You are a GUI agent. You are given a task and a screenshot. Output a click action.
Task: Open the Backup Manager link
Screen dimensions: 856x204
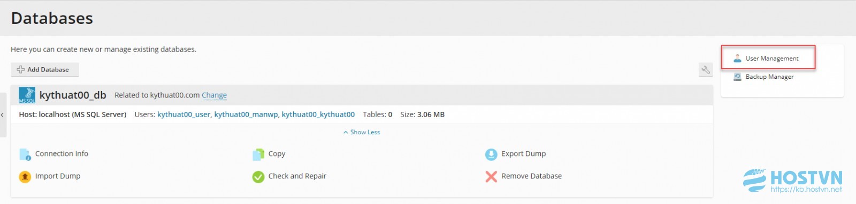[x=769, y=77]
